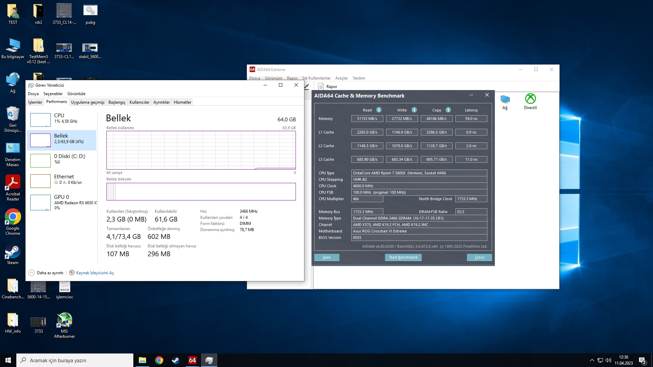This screenshot has width=653, height=367.
Task: Open the volume control in system tray
Action: coord(608,360)
